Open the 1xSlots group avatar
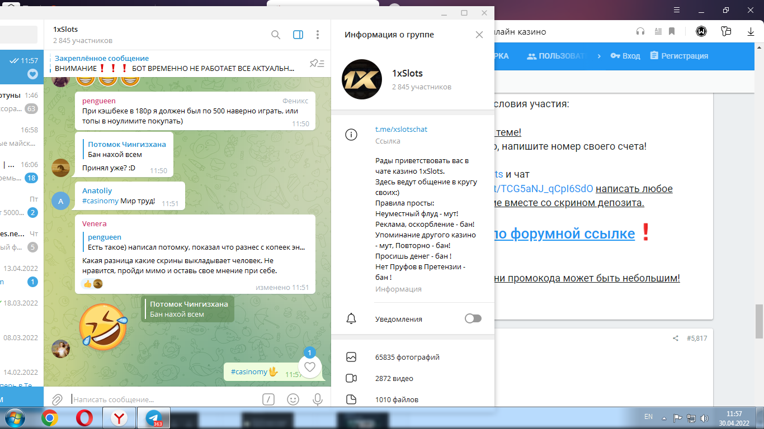This screenshot has height=429, width=764. click(362, 79)
